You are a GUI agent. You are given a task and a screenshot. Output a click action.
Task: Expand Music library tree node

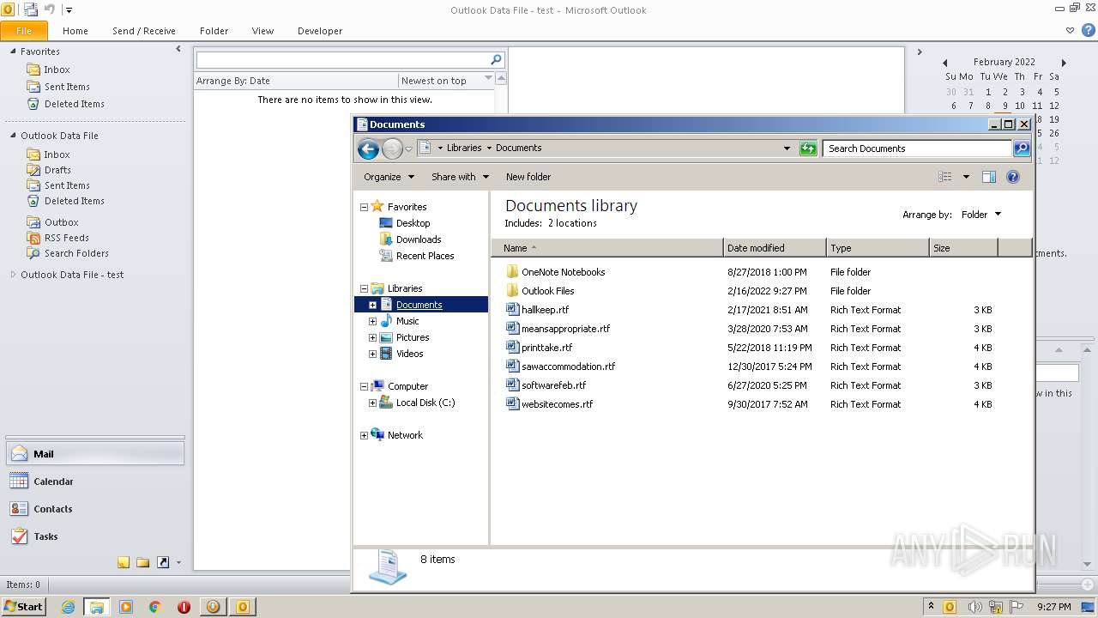point(372,321)
